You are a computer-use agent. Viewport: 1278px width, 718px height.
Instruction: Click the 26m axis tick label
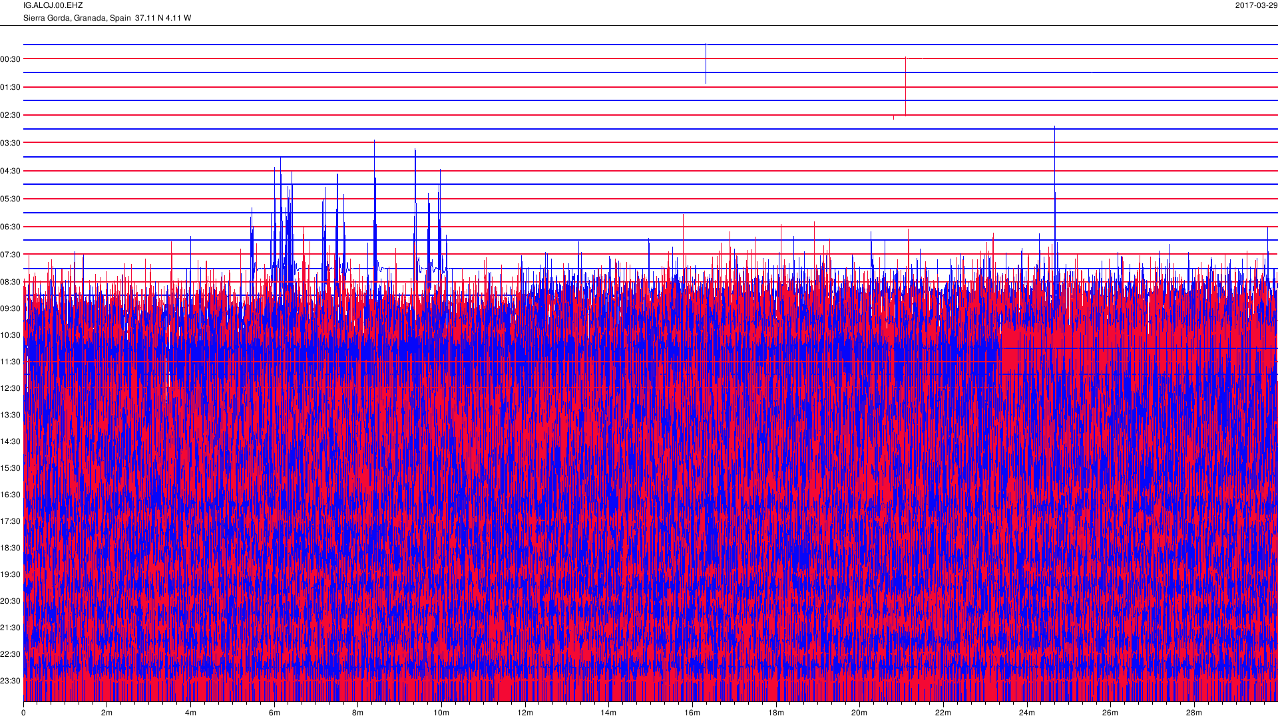(x=1110, y=713)
